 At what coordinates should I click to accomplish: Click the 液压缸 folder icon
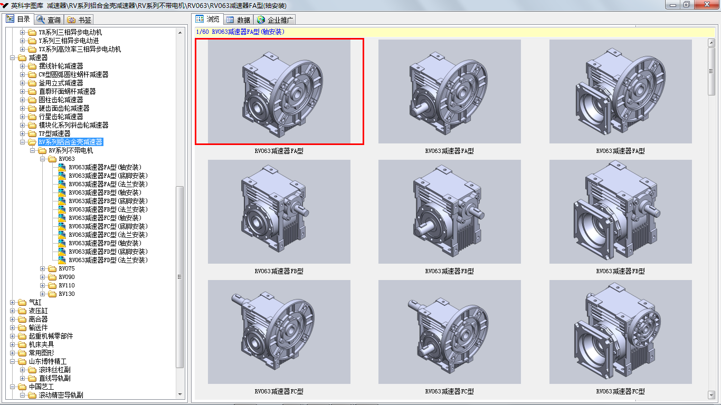[22, 311]
